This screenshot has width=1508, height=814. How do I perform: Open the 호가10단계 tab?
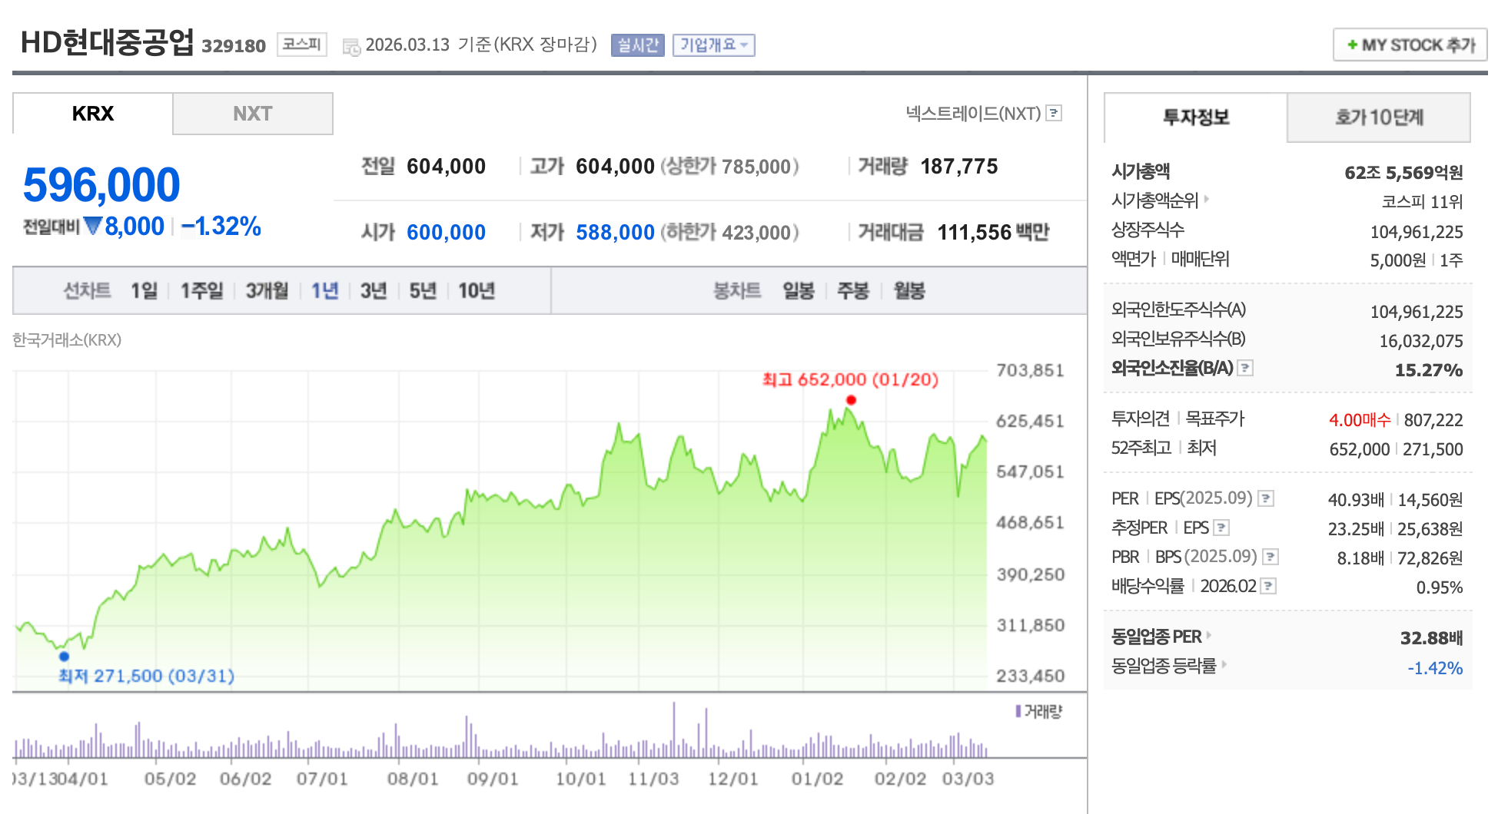pyautogui.click(x=1379, y=117)
